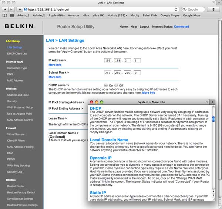Select the DHCP server On radio button
The image size is (222, 209).
click(106, 85)
